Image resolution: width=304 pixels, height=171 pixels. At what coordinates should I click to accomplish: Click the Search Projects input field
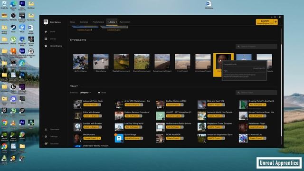click(x=256, y=47)
